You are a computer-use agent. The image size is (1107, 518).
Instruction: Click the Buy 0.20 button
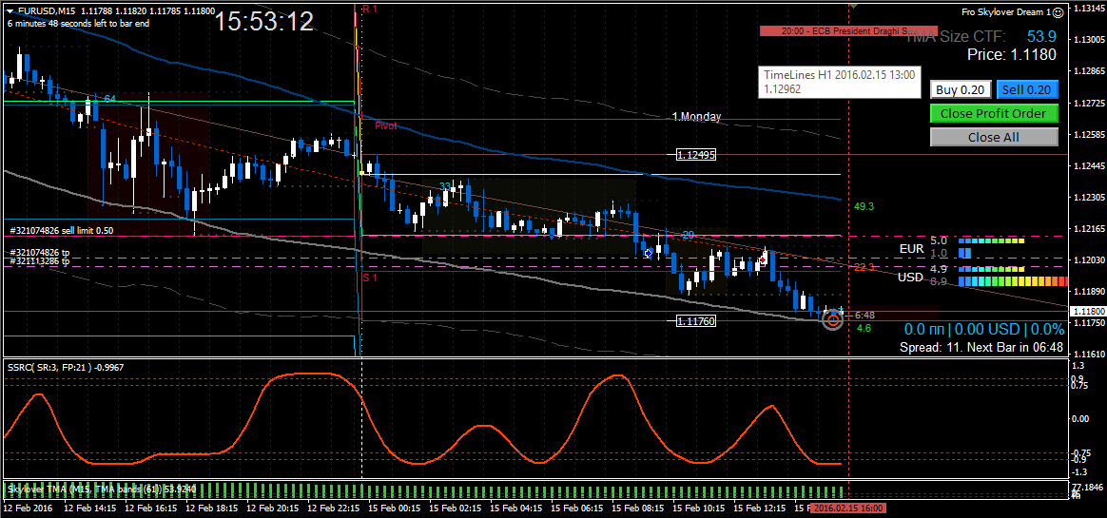point(961,89)
